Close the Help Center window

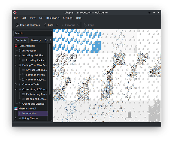click(158, 13)
